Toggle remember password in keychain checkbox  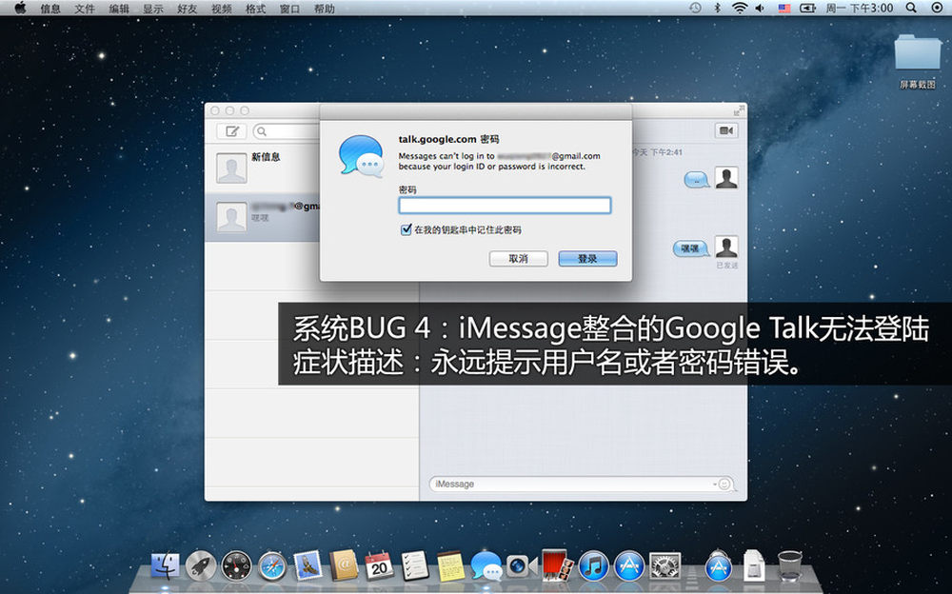[406, 229]
